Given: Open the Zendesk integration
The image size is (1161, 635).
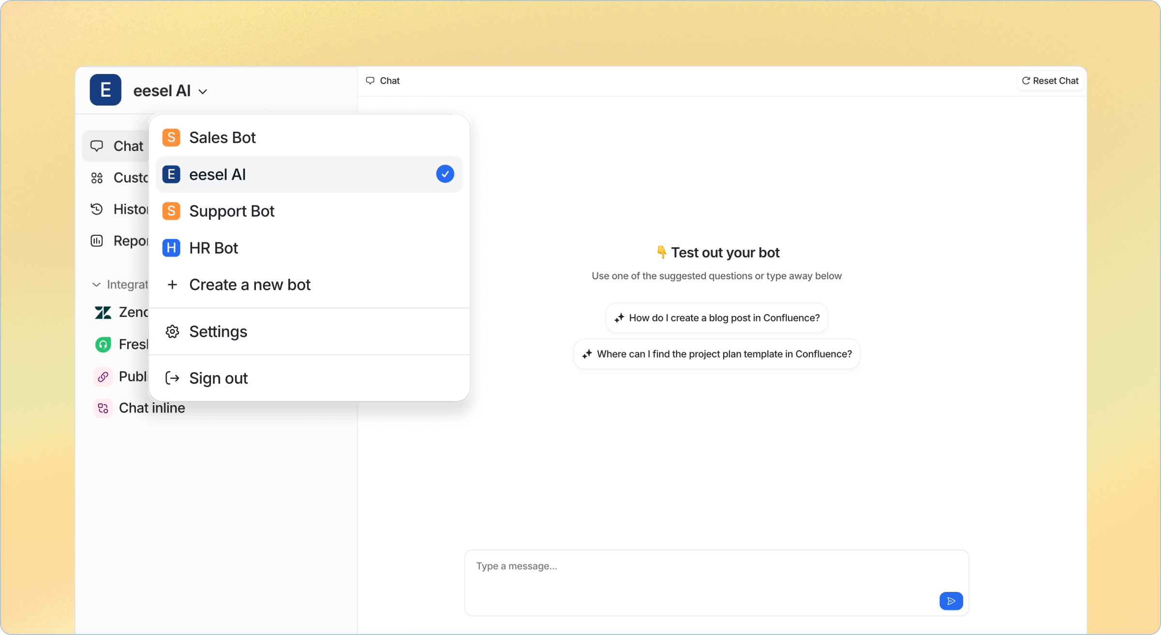Looking at the screenshot, I should (x=121, y=312).
